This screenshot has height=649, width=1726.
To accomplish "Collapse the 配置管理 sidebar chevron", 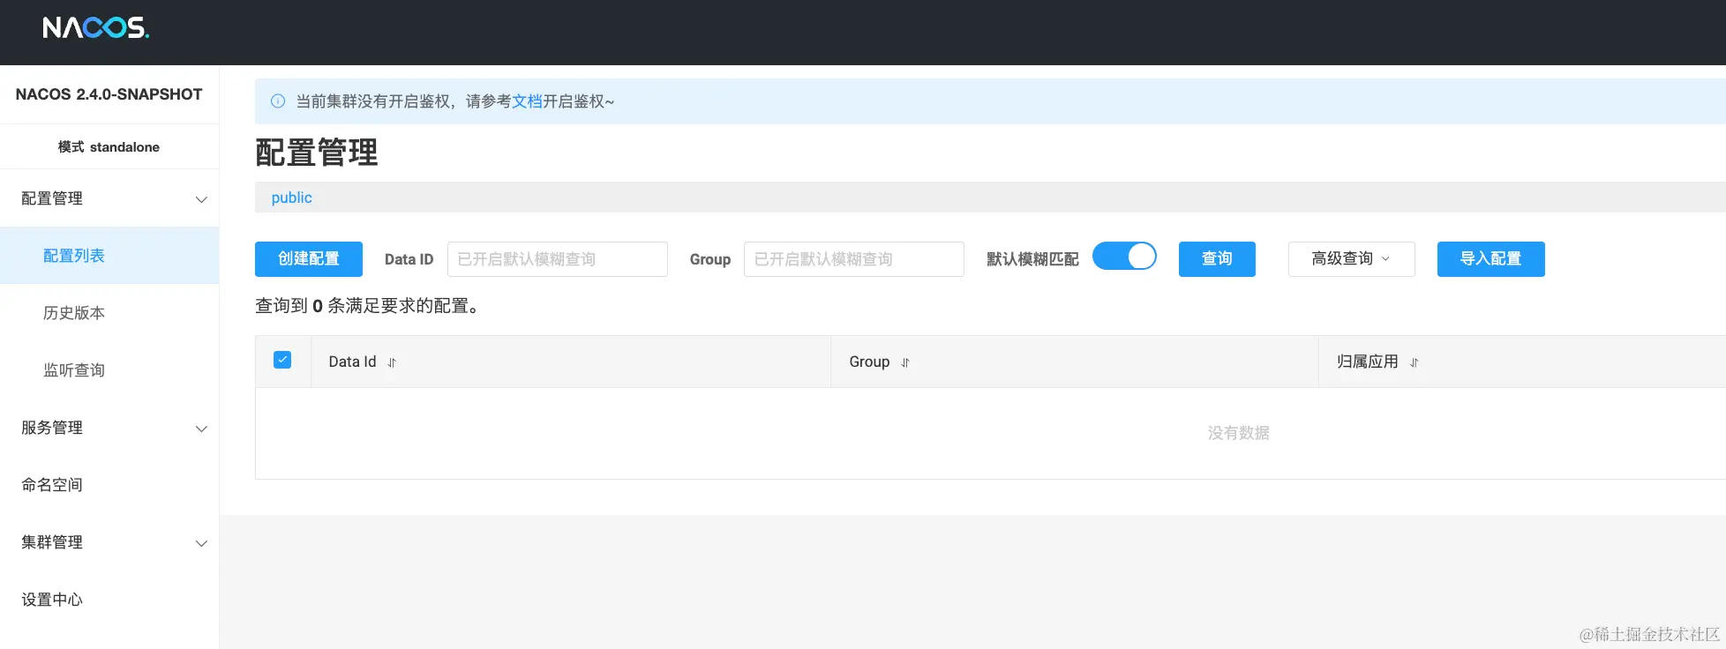I will pos(201,199).
